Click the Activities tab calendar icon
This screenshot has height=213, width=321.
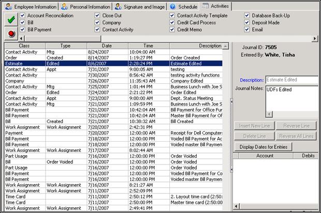point(206,6)
